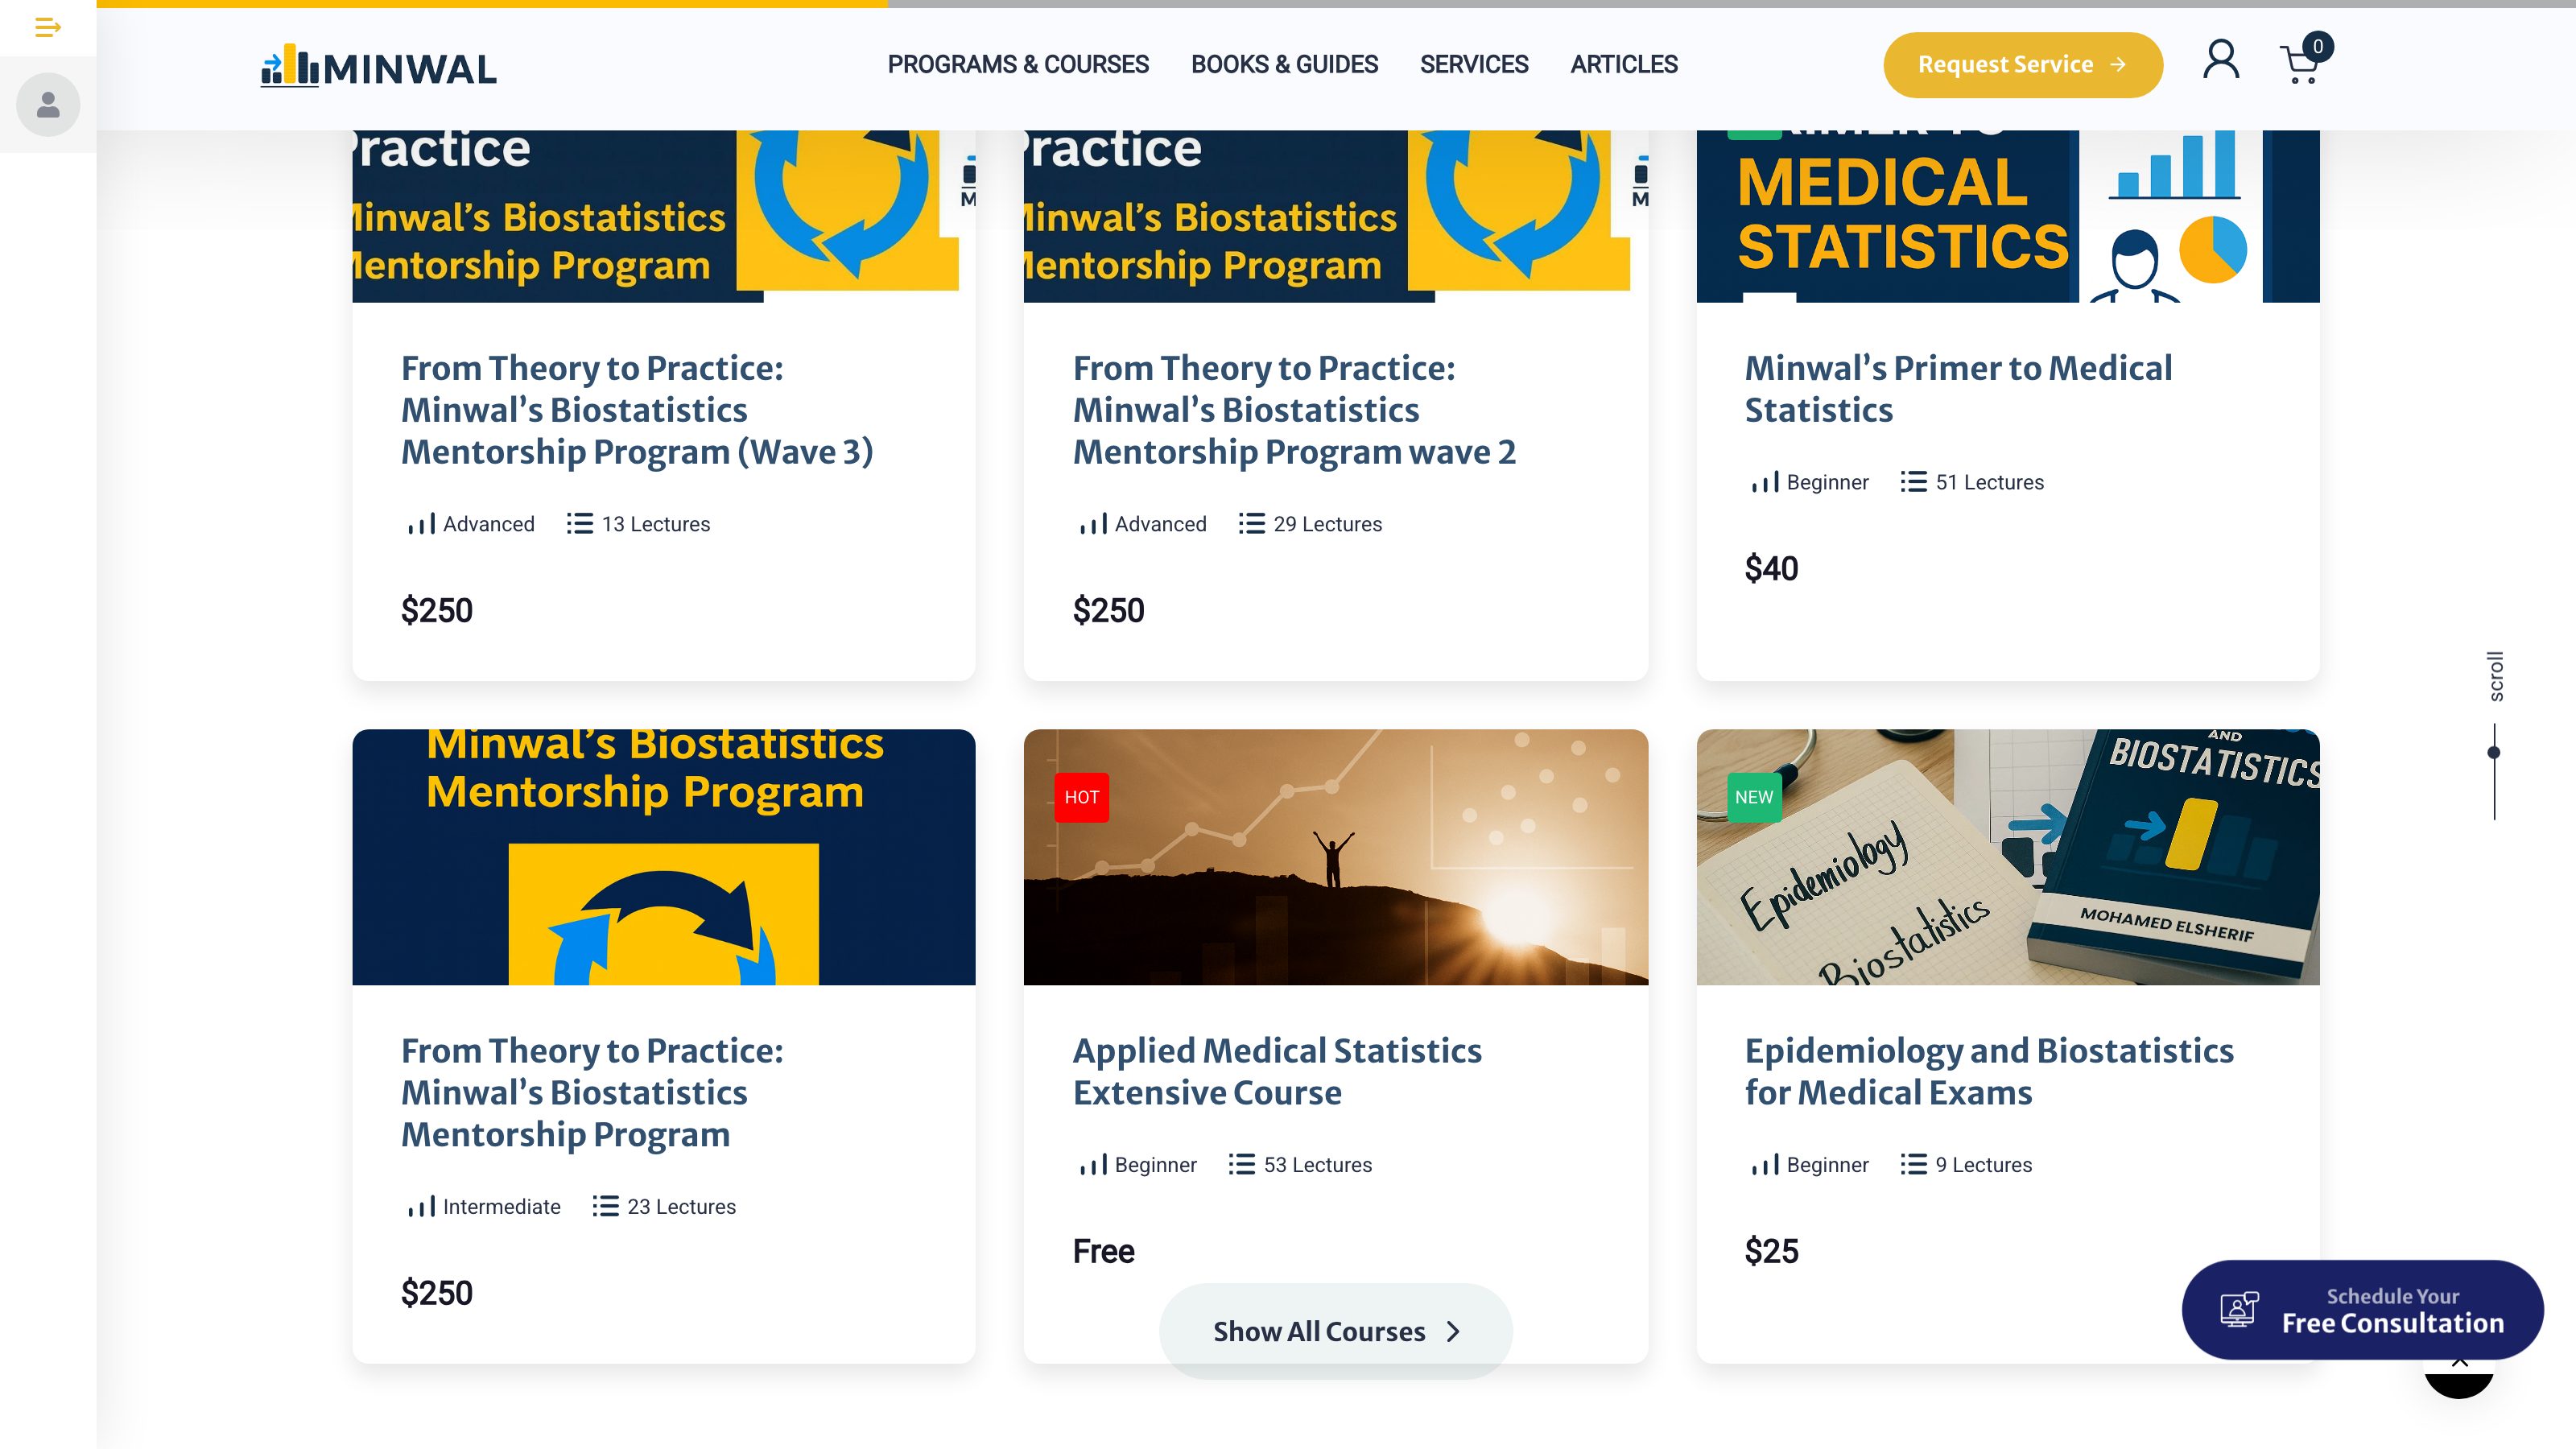Click the NEW badge on Epidemiology course

pyautogui.click(x=1754, y=797)
